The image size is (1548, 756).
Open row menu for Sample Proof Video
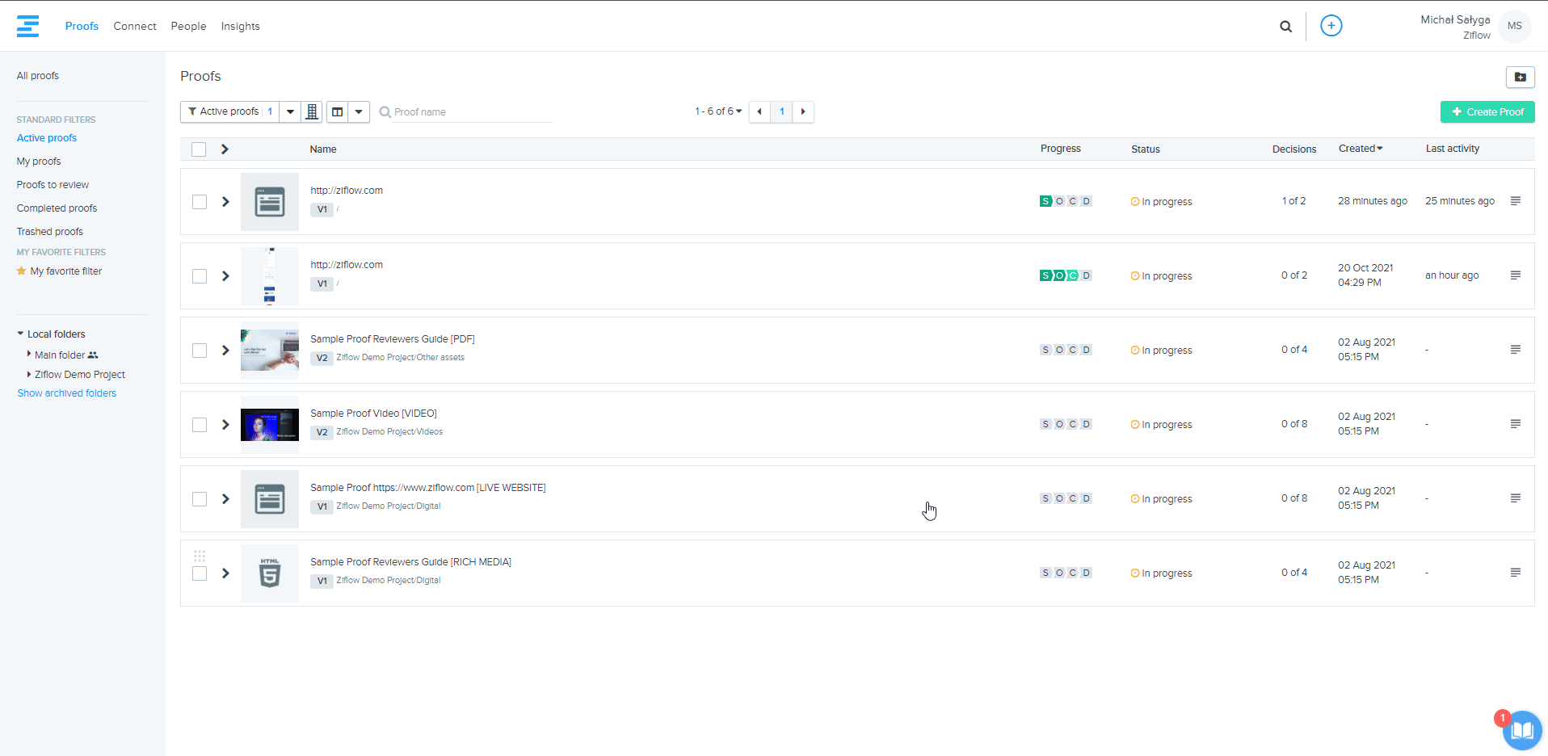click(x=1515, y=424)
